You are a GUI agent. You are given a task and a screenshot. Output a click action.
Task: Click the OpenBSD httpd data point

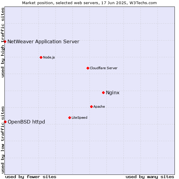tap(5, 122)
